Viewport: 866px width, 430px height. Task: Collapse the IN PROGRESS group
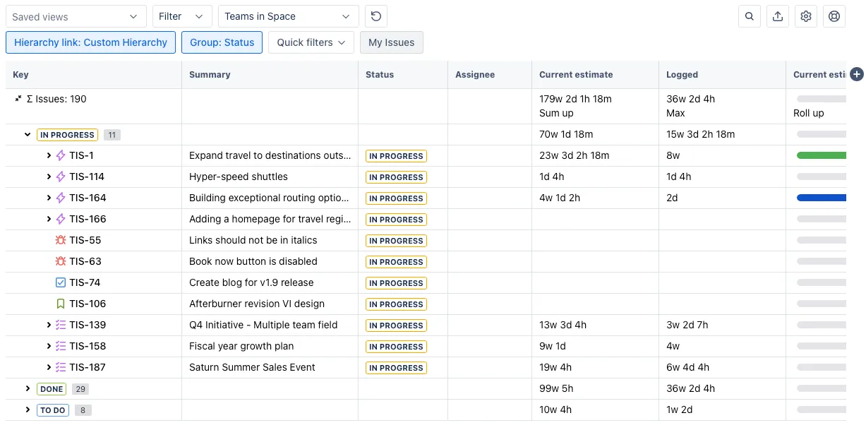click(x=28, y=134)
